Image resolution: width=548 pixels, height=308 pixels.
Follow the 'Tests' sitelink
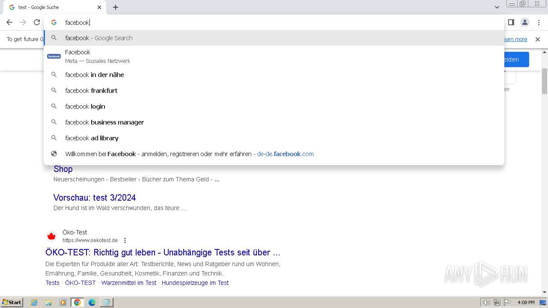[x=53, y=283]
